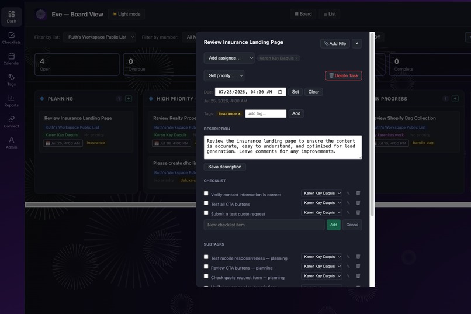The image size is (471, 314).
Task: Switch to Board view tab
Action: 303,14
